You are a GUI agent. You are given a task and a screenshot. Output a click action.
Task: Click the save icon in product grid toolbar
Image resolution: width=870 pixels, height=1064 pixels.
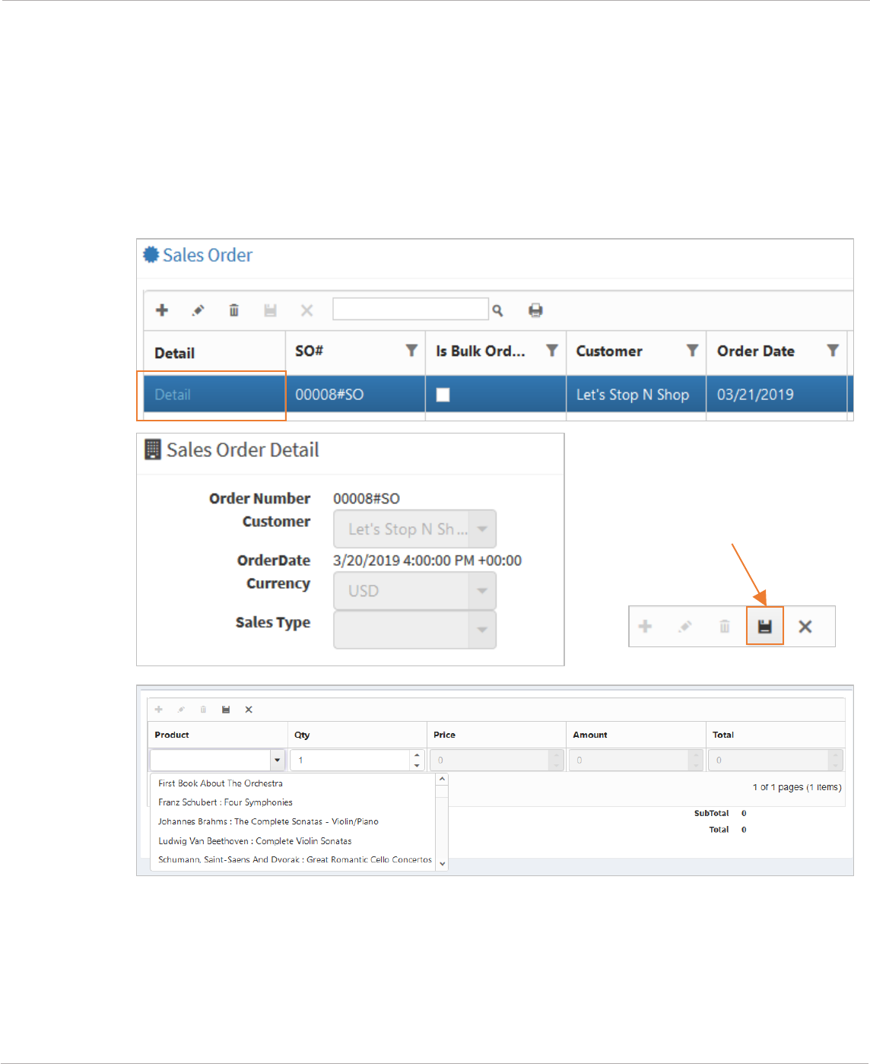226,710
